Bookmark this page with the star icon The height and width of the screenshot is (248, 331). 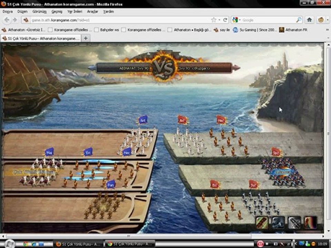click(x=214, y=20)
